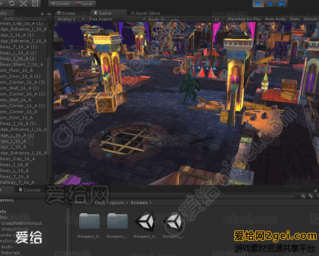Screen dimensions: 319x256
Task: Open the Asset Store tab
Action: click(x=145, y=13)
